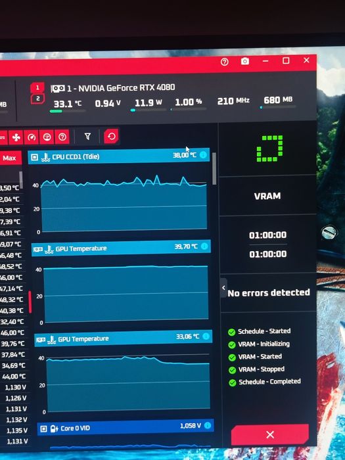Viewport: 345px width, 460px height.
Task: Click the NVIDIA GeForce RTX 4080 title
Action: pyautogui.click(x=121, y=87)
